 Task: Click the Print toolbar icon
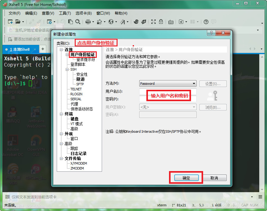click(x=88, y=22)
